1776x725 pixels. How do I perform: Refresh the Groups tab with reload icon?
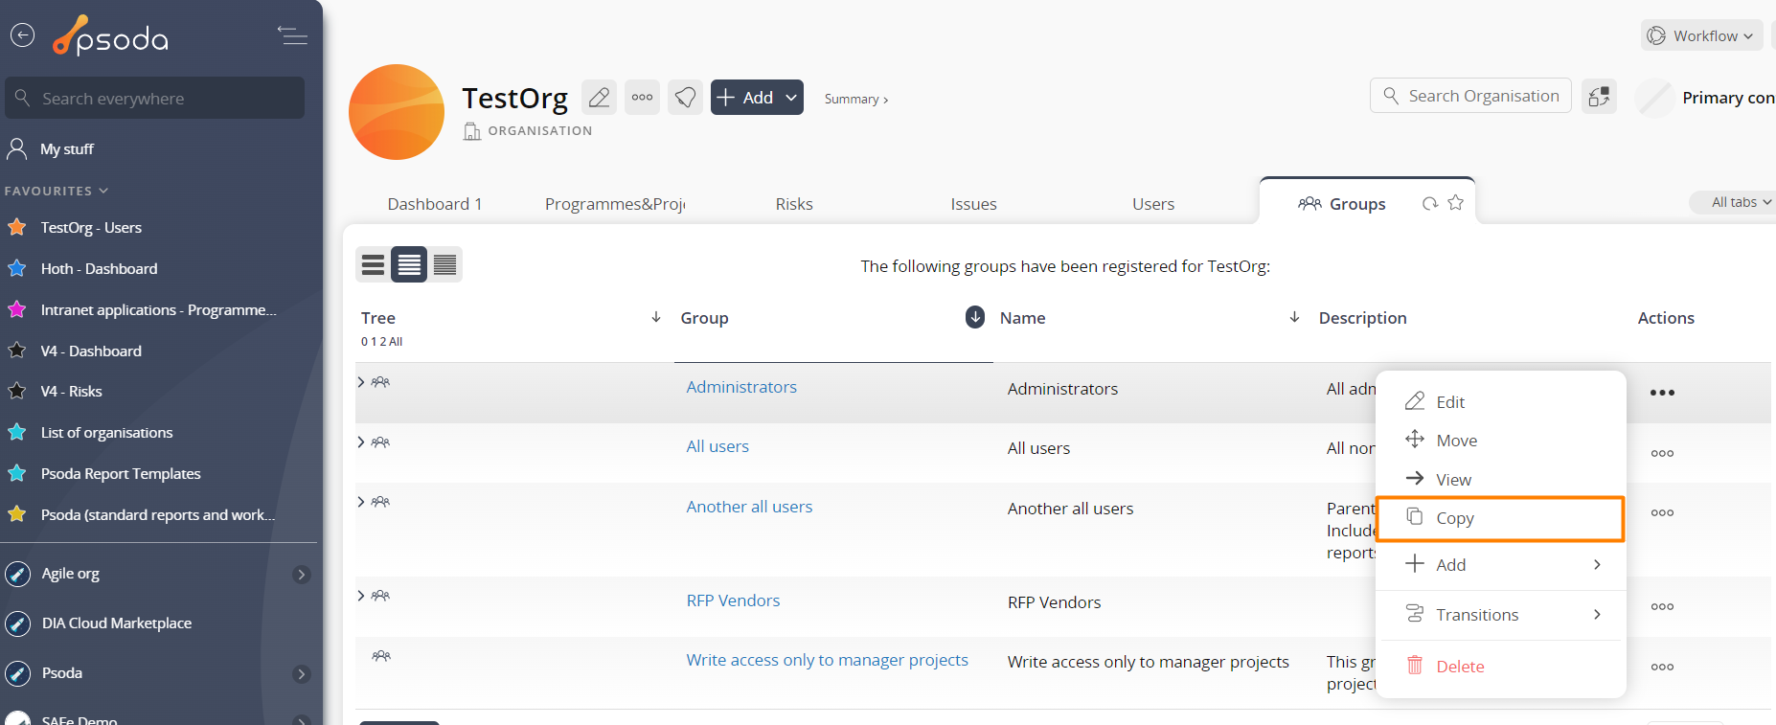[1430, 203]
